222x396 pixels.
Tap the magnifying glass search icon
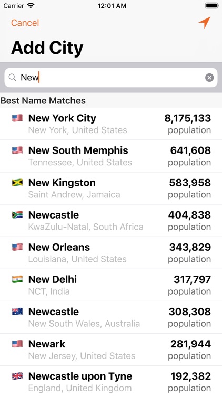12,77
